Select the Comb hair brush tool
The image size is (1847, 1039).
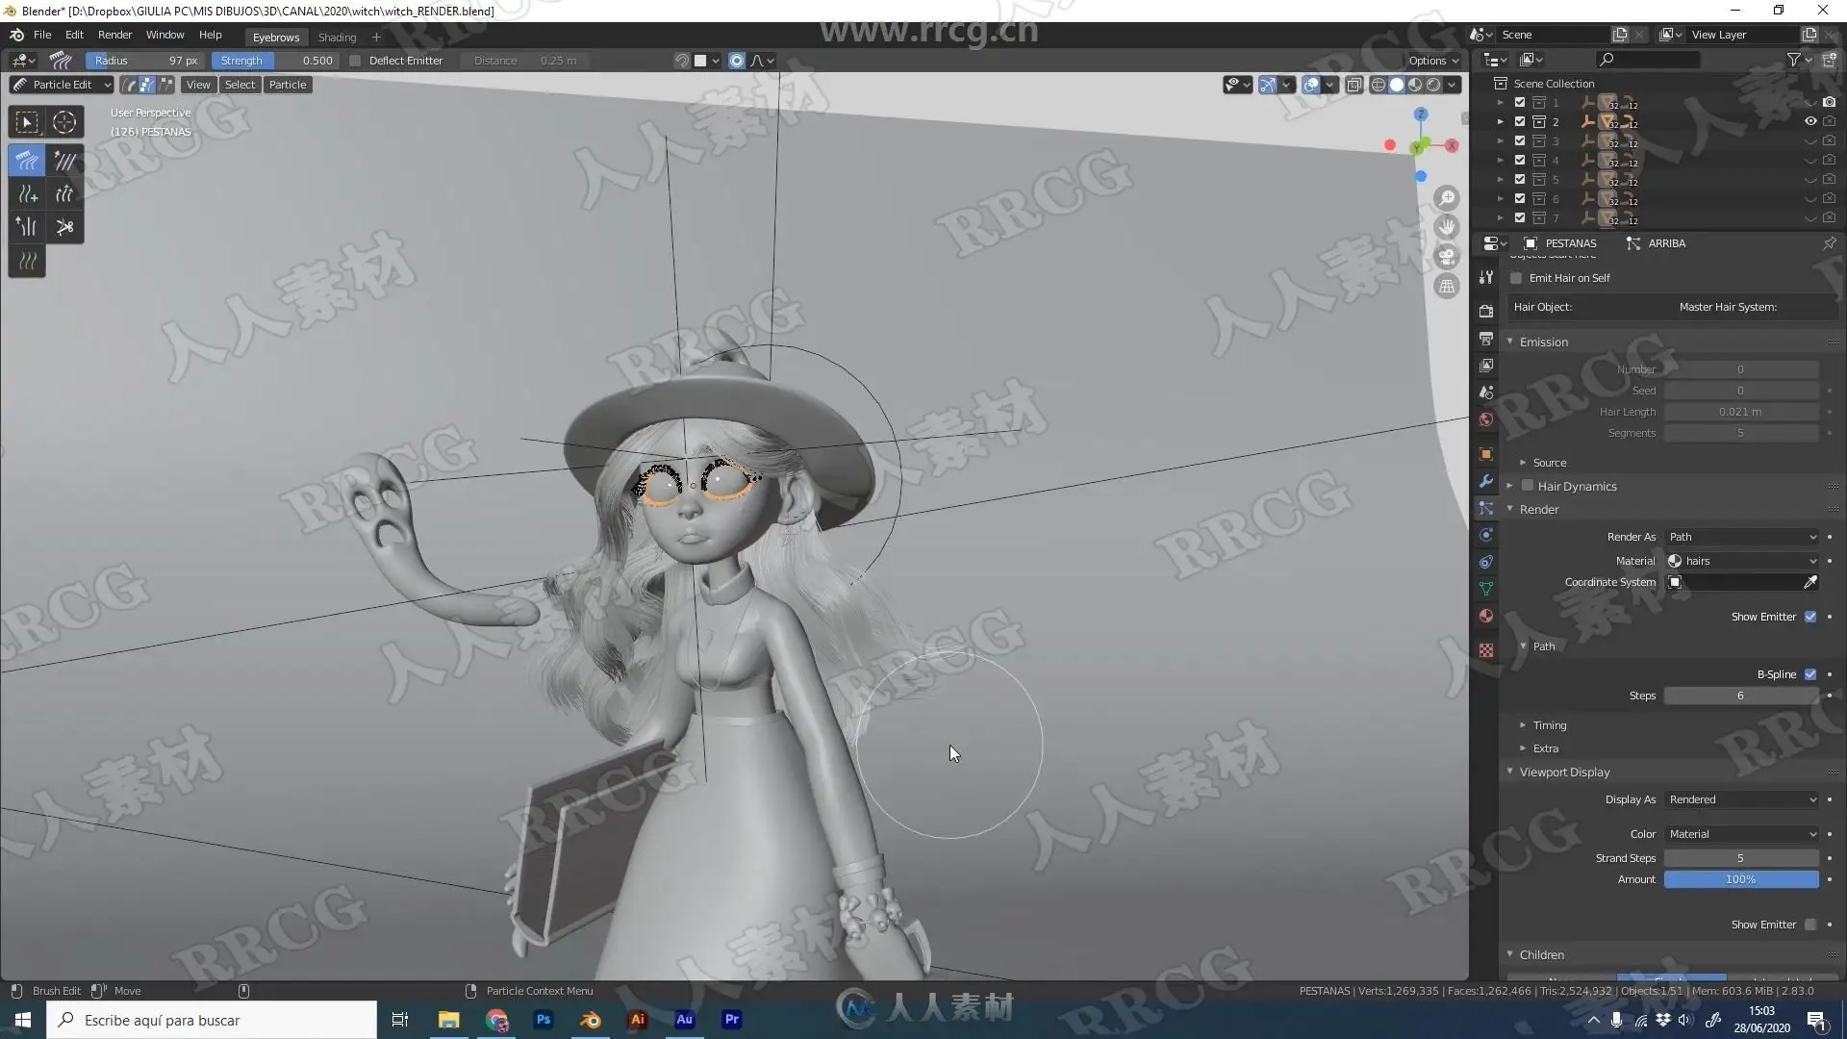[x=27, y=161]
